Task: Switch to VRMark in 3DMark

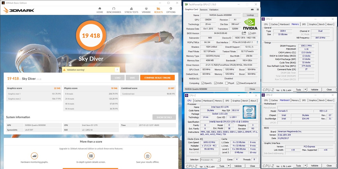Action: [146, 10]
